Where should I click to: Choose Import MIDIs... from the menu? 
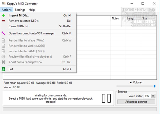tap(38, 15)
